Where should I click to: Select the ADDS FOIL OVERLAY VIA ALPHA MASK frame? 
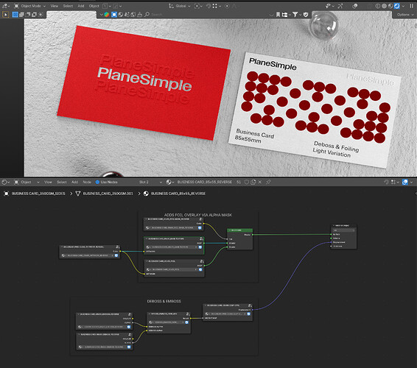(x=198, y=215)
